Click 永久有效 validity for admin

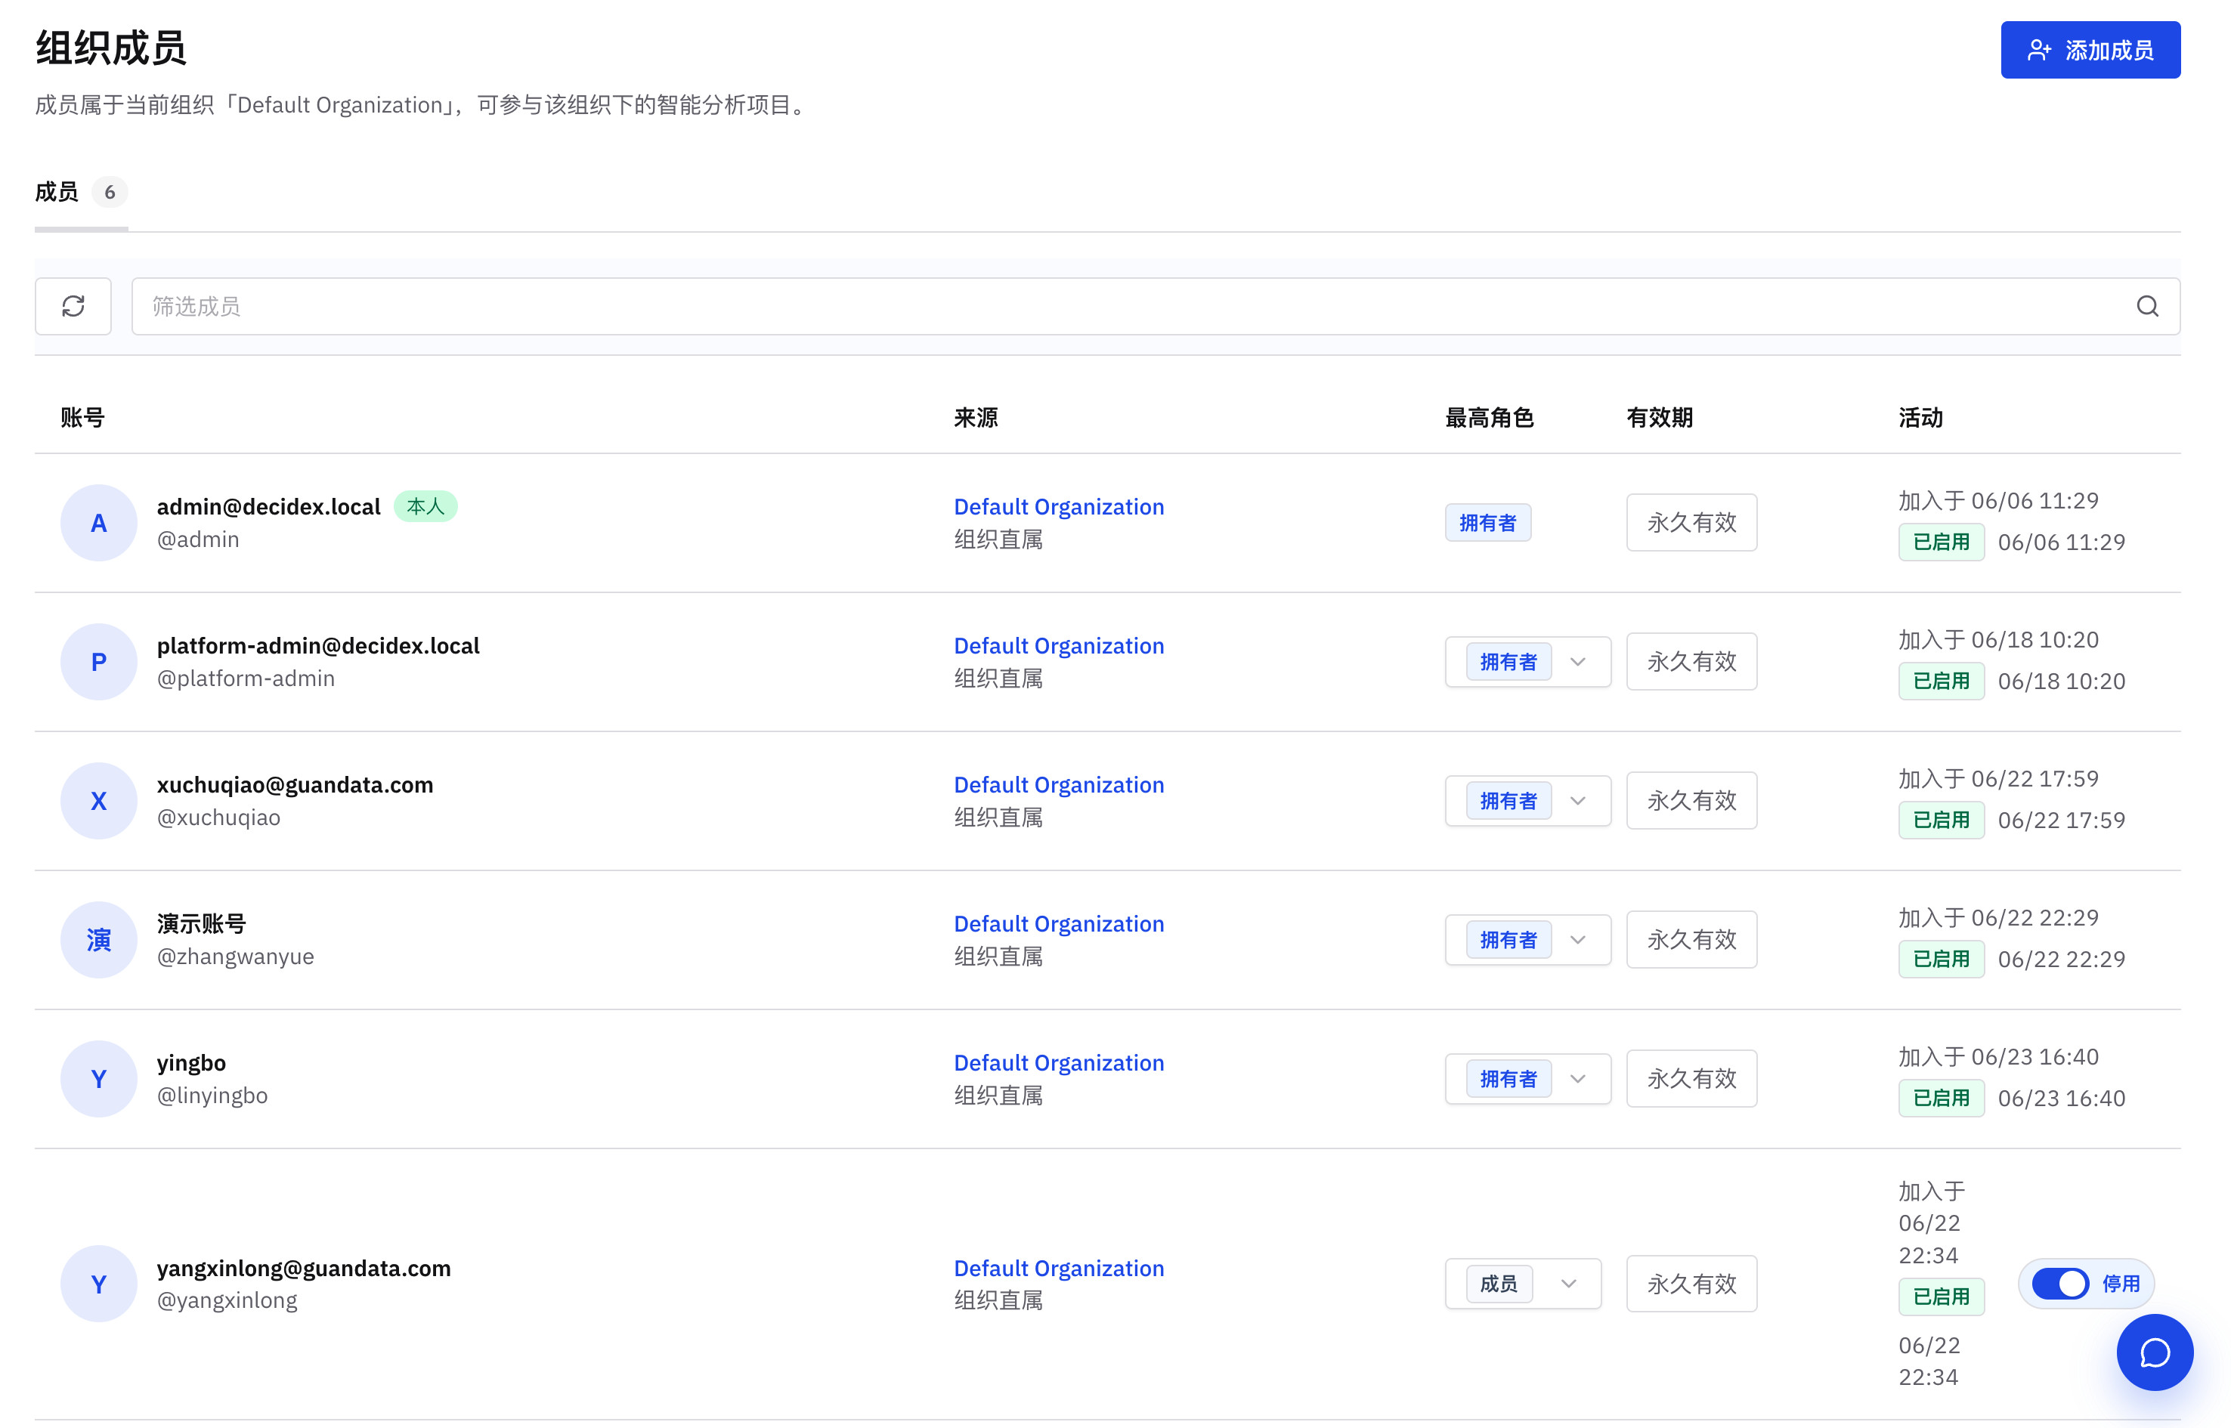point(1691,523)
